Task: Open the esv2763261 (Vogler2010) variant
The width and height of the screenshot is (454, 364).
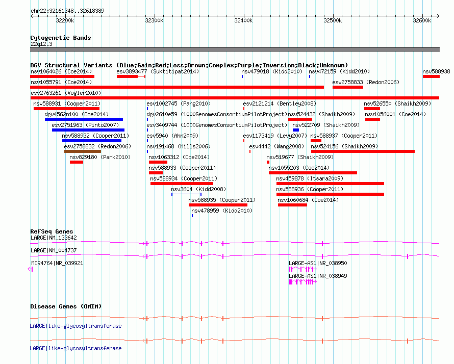Action: (x=66, y=93)
